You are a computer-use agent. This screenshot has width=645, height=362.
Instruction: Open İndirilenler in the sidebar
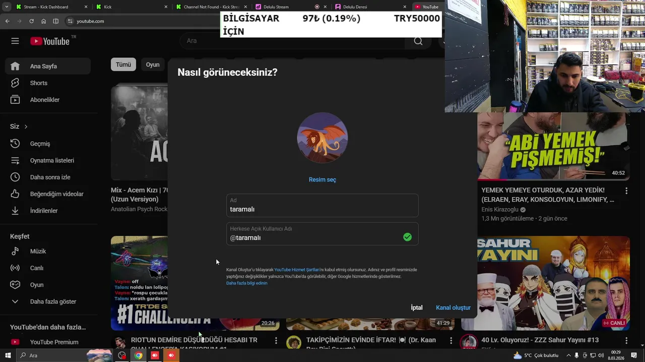click(48, 211)
